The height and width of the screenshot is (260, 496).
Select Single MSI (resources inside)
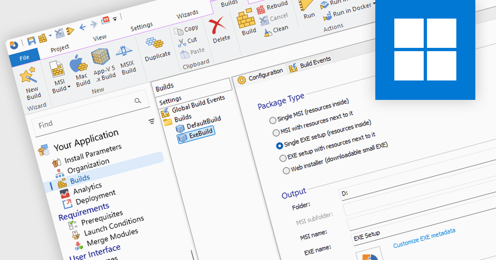pos(273,120)
